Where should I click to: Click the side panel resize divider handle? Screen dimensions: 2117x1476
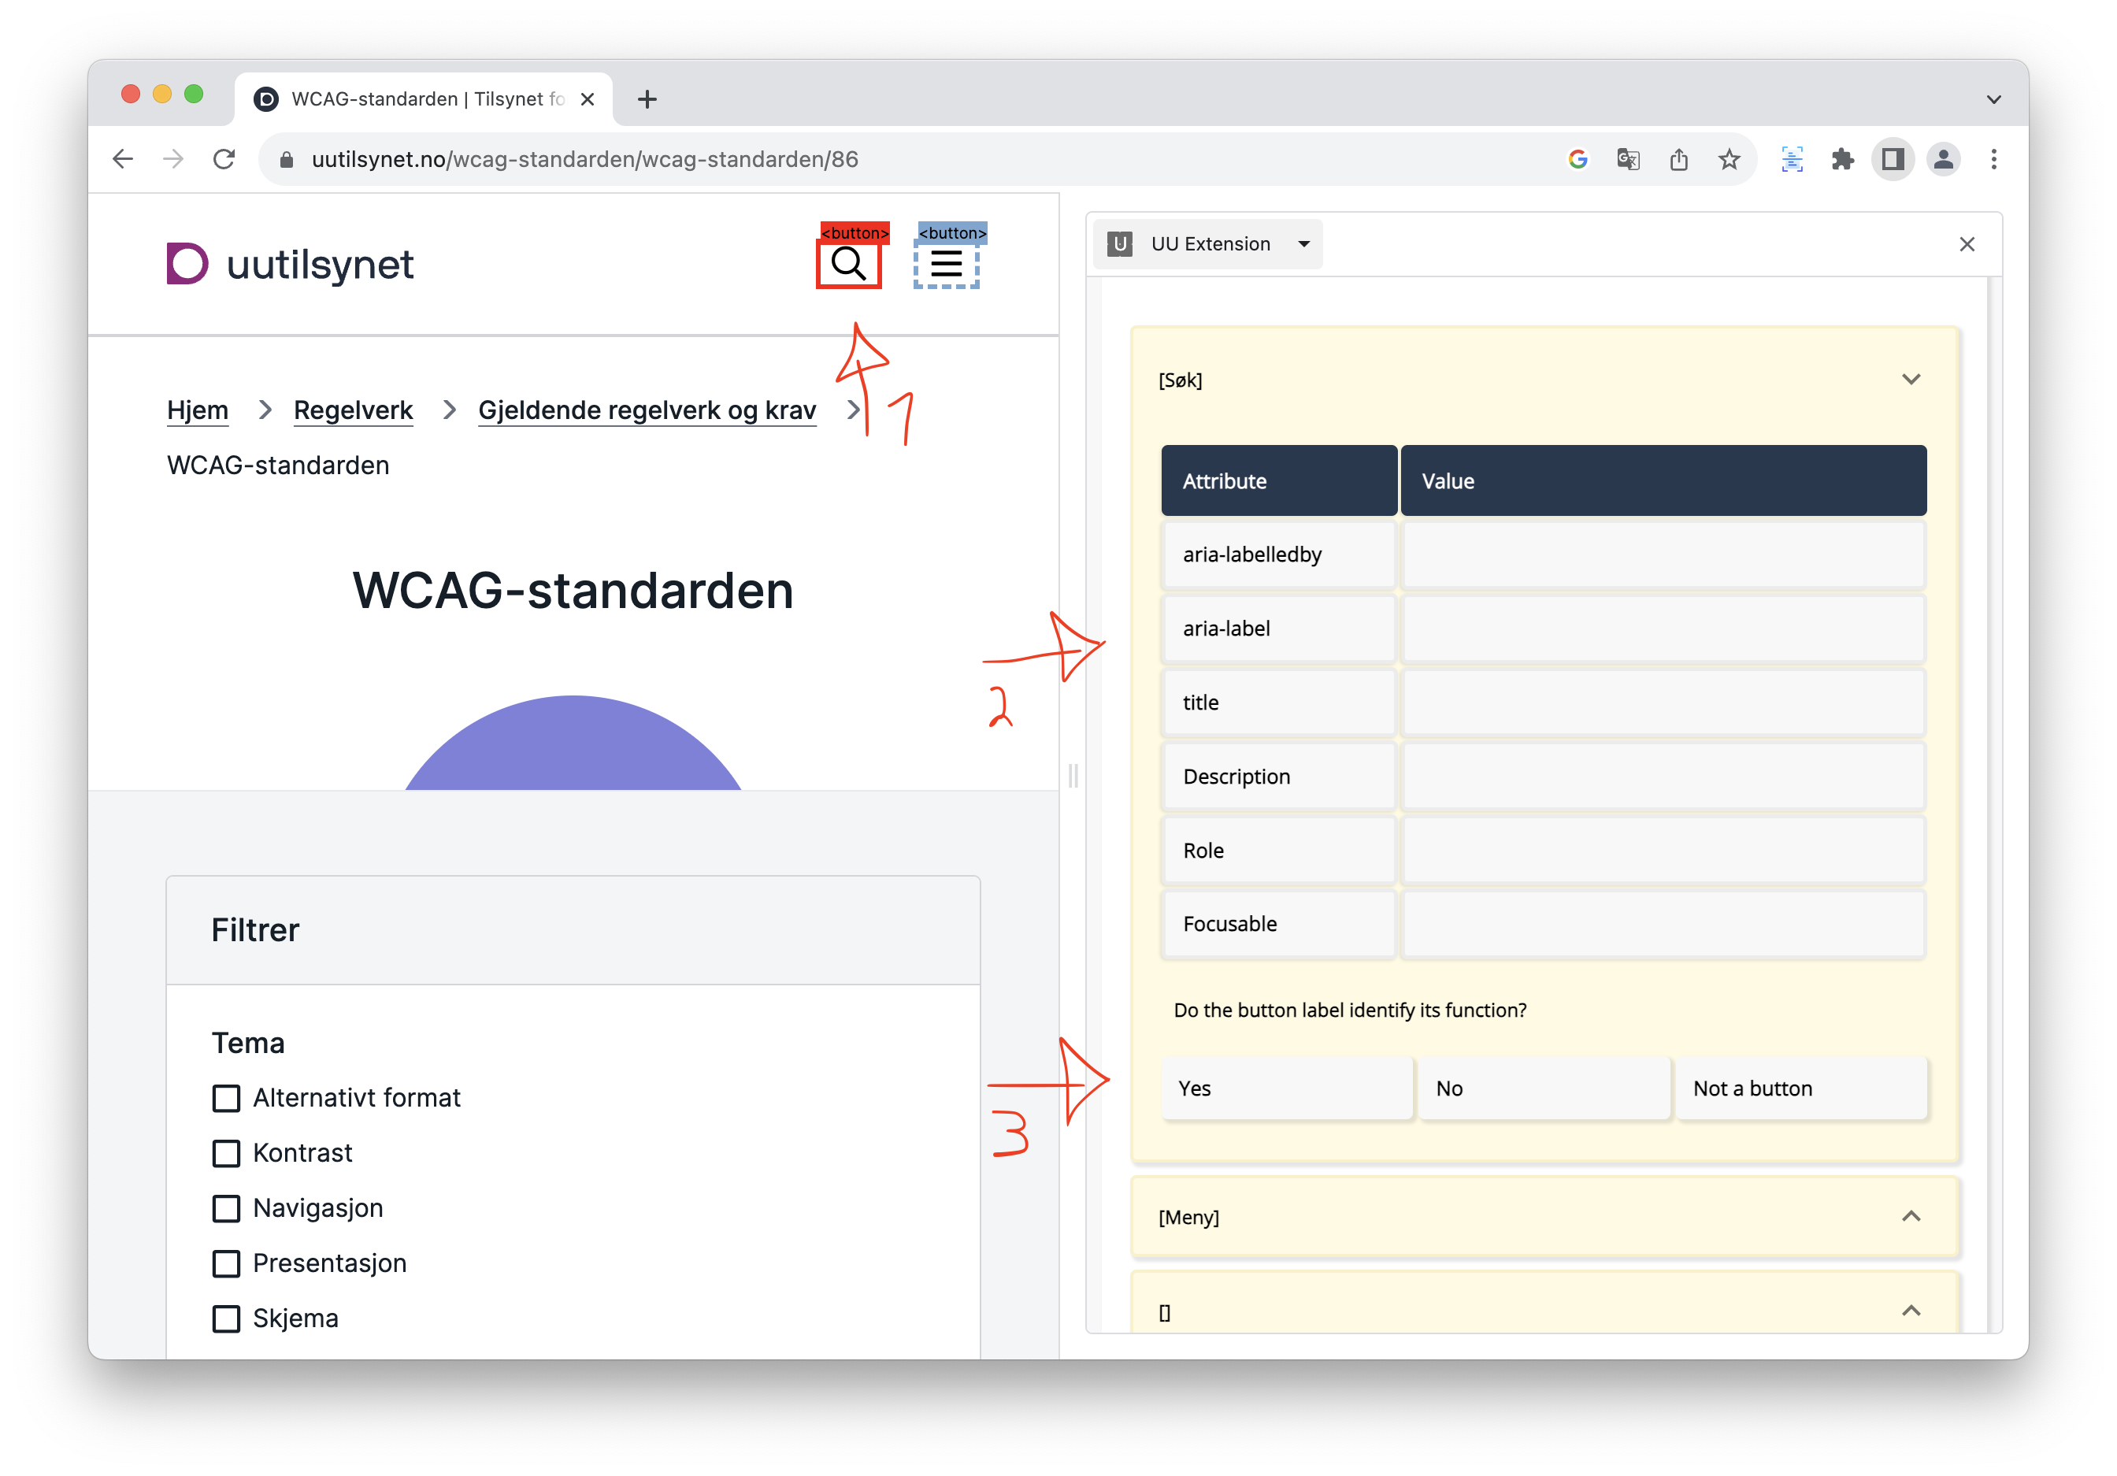1073,775
